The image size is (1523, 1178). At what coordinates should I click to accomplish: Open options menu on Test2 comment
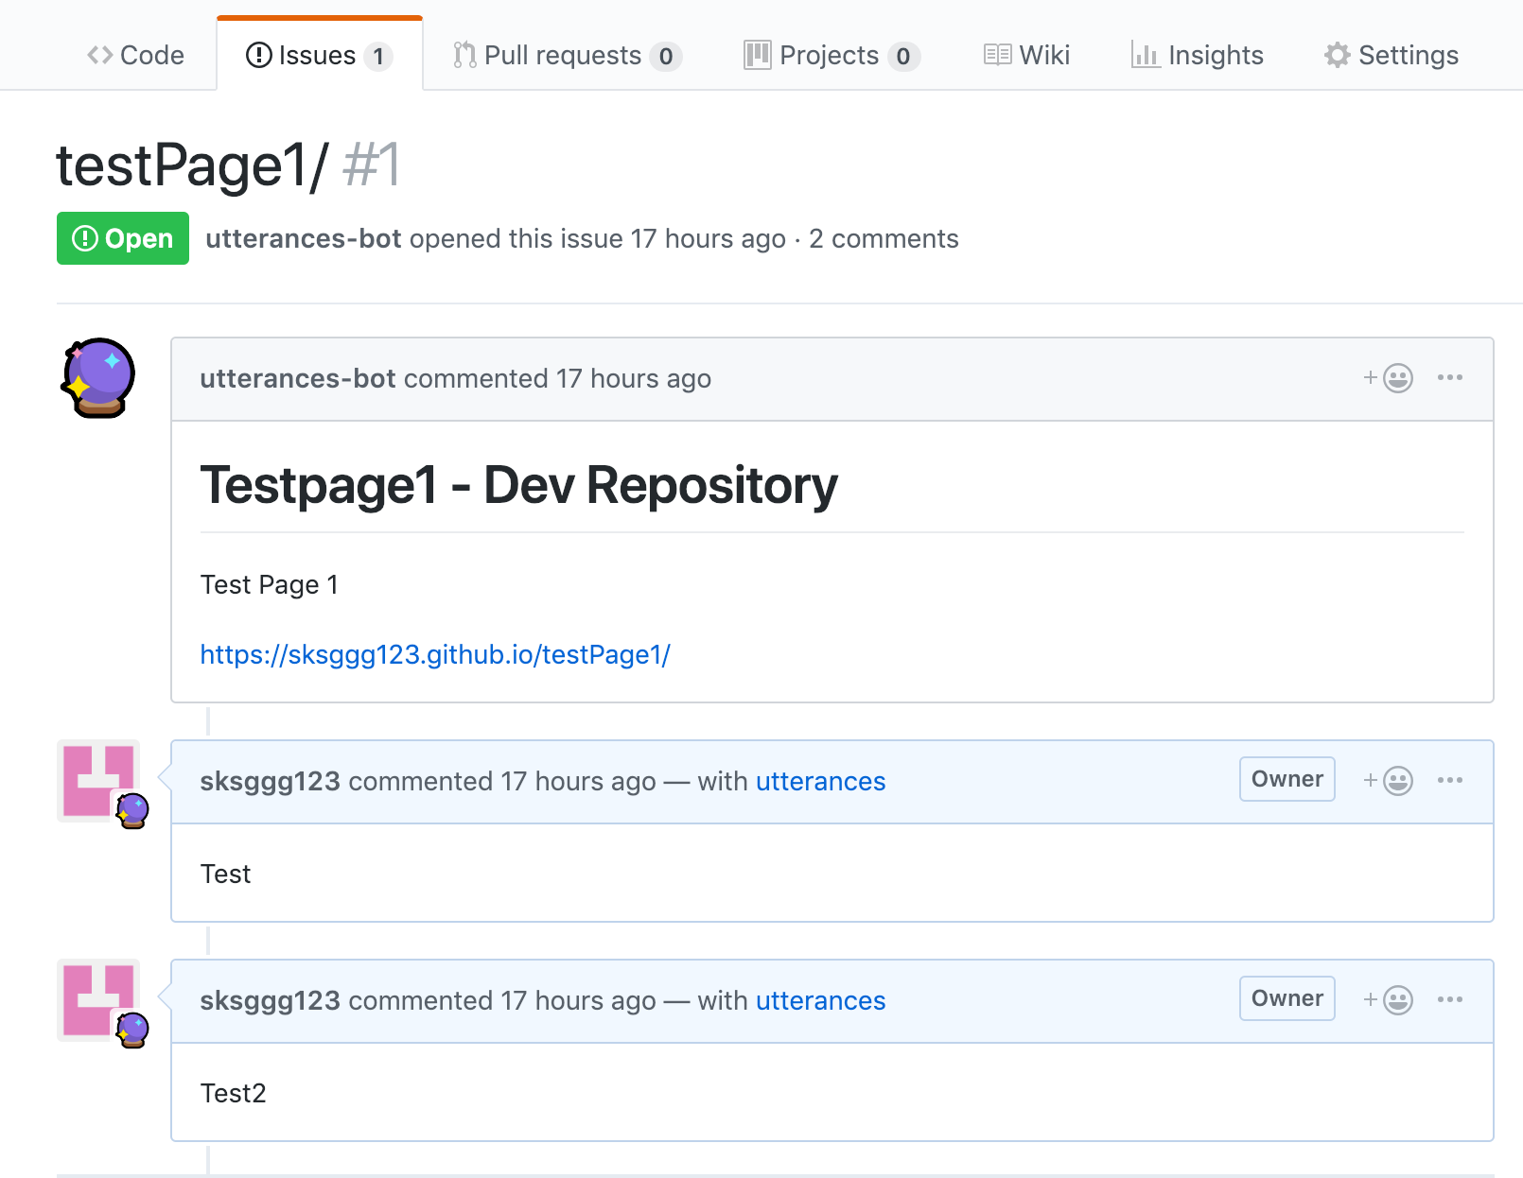(x=1449, y=999)
